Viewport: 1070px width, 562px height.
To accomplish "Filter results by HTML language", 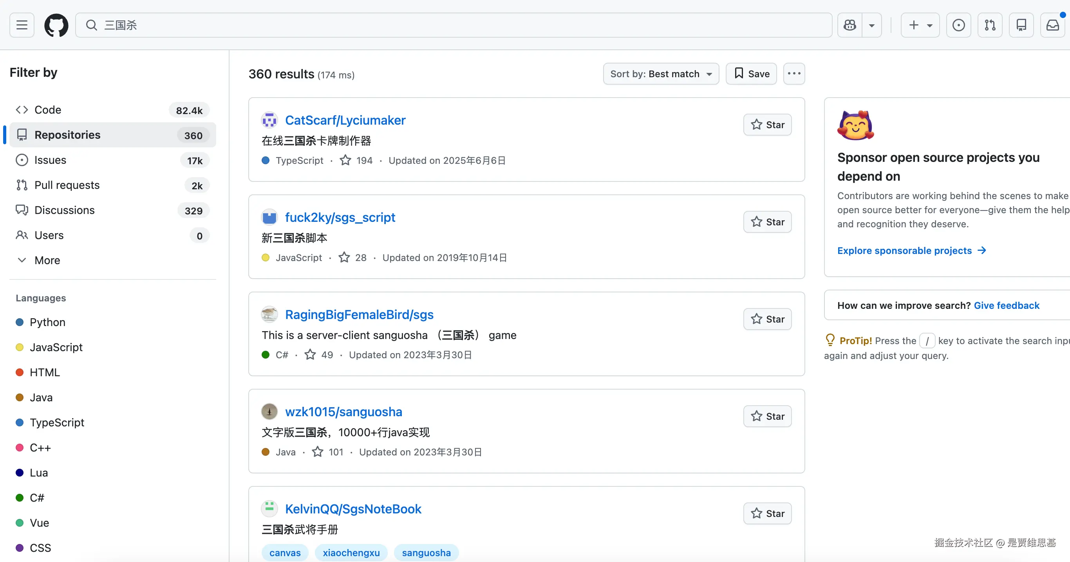I will tap(38, 372).
